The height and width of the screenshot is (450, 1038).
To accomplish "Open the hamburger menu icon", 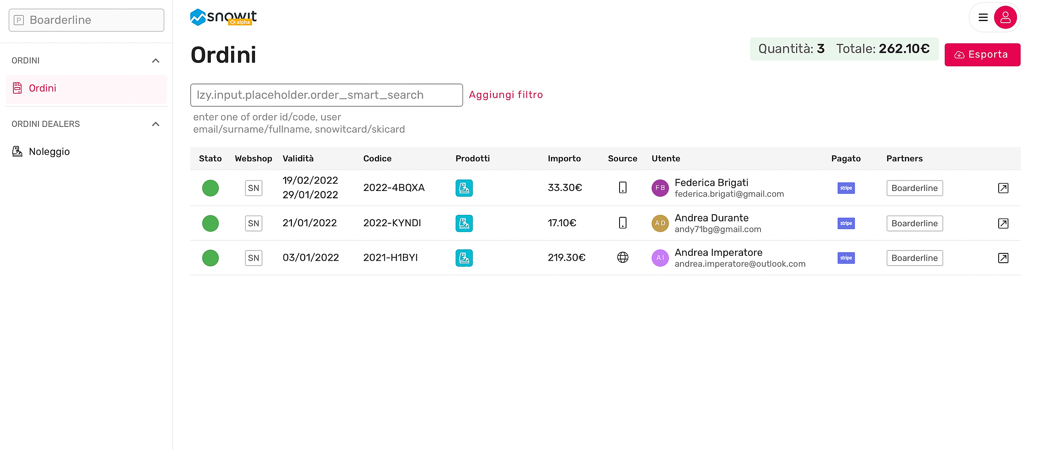I will 983,17.
